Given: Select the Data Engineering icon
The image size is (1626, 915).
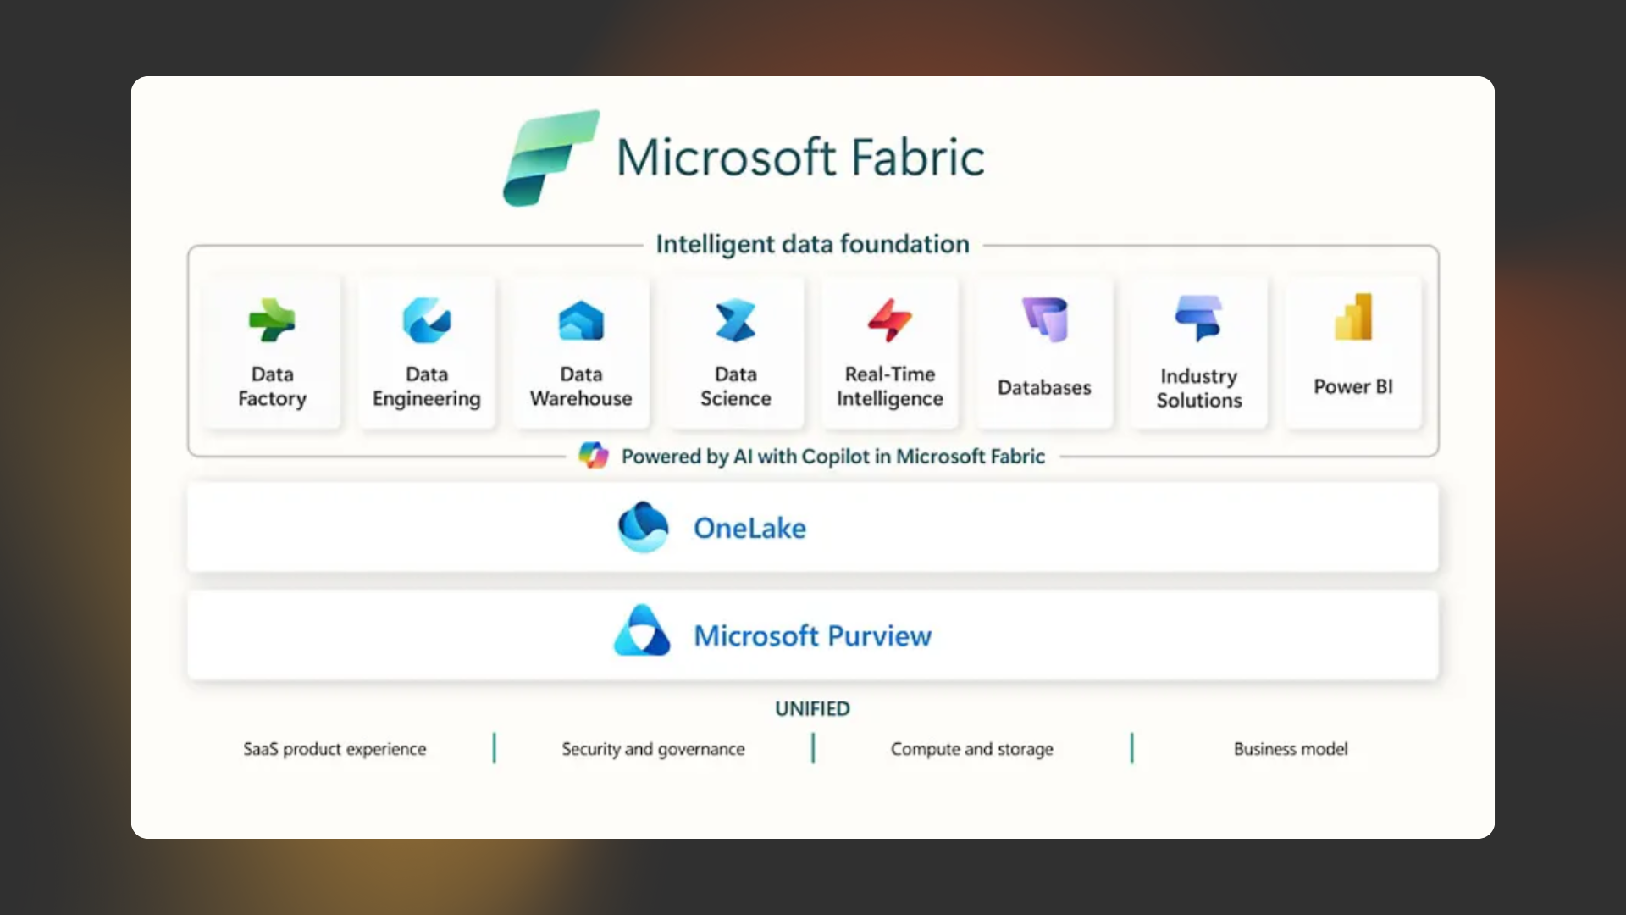Looking at the screenshot, I should (426, 320).
